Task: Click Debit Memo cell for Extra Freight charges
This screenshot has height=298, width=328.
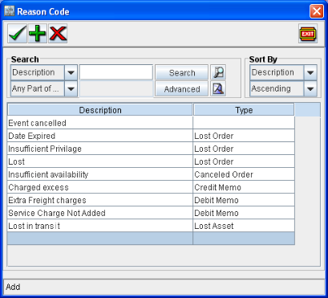Action: click(244, 200)
